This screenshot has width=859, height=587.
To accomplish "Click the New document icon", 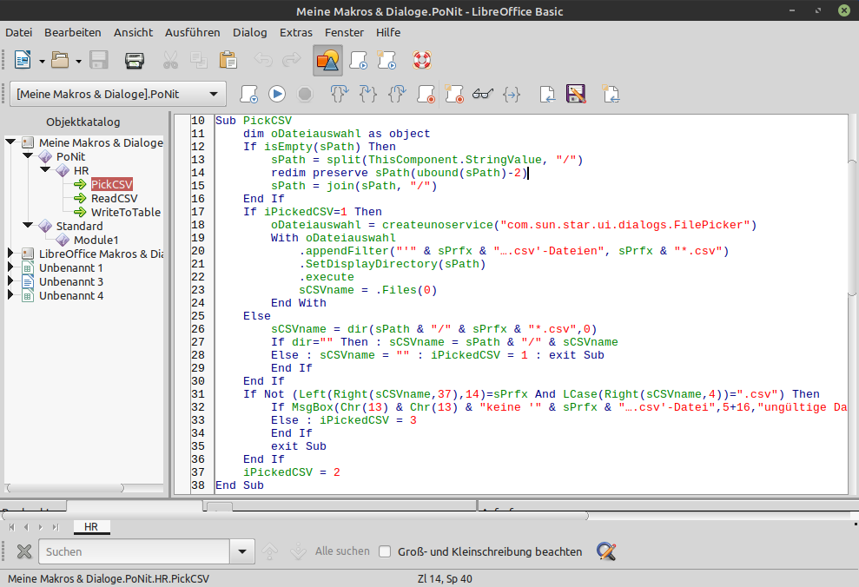I will tap(23, 60).
